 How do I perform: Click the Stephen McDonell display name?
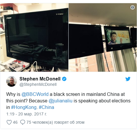pyautogui.click(x=40, y=79)
